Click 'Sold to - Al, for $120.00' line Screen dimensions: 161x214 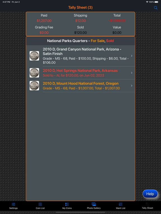coord(74,76)
